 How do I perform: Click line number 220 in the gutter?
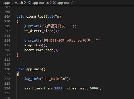[x=7, y=69]
